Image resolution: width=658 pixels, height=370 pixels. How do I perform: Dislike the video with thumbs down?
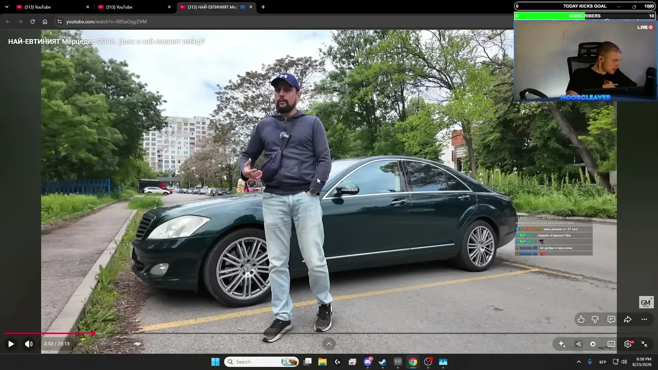(x=595, y=319)
